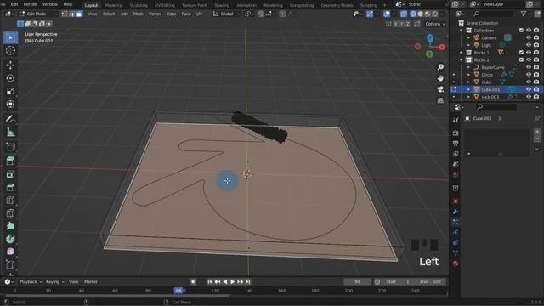The image size is (544, 306).
Task: Uncheck the Rocks 1 collection checkbox
Action: [521, 53]
